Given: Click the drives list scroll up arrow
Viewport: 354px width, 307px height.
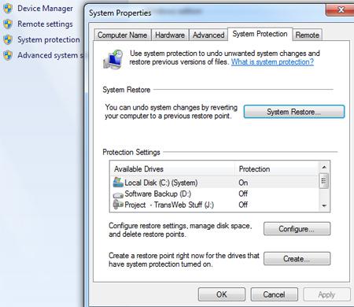Looking at the screenshot, I should click(x=324, y=167).
